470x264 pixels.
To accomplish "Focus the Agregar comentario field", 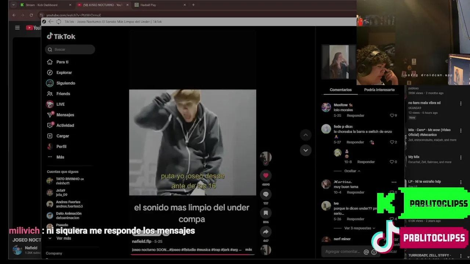I will pos(343,252).
